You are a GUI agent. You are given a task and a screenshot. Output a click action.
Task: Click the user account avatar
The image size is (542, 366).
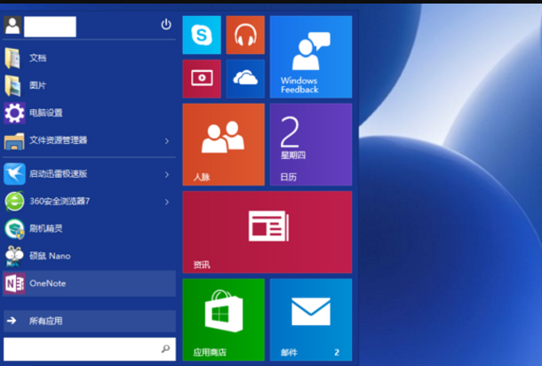tap(12, 27)
